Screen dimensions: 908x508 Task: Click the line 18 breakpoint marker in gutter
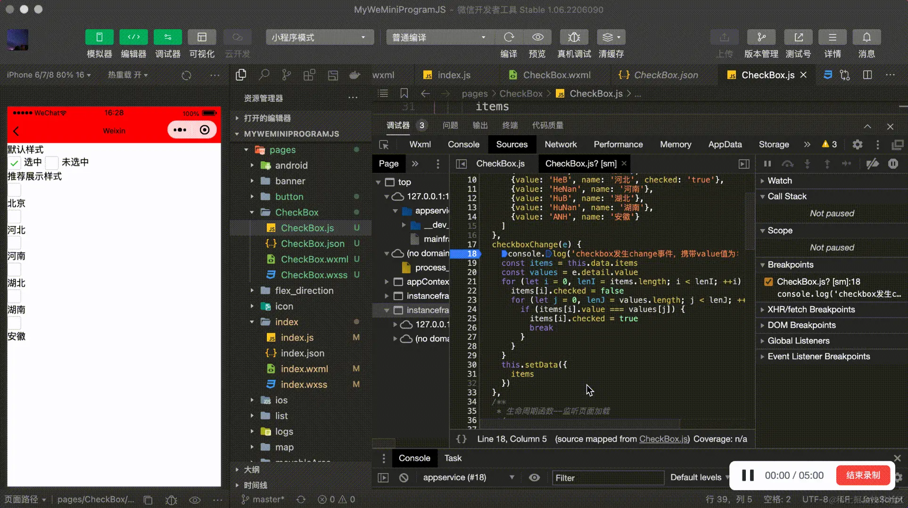click(466, 254)
